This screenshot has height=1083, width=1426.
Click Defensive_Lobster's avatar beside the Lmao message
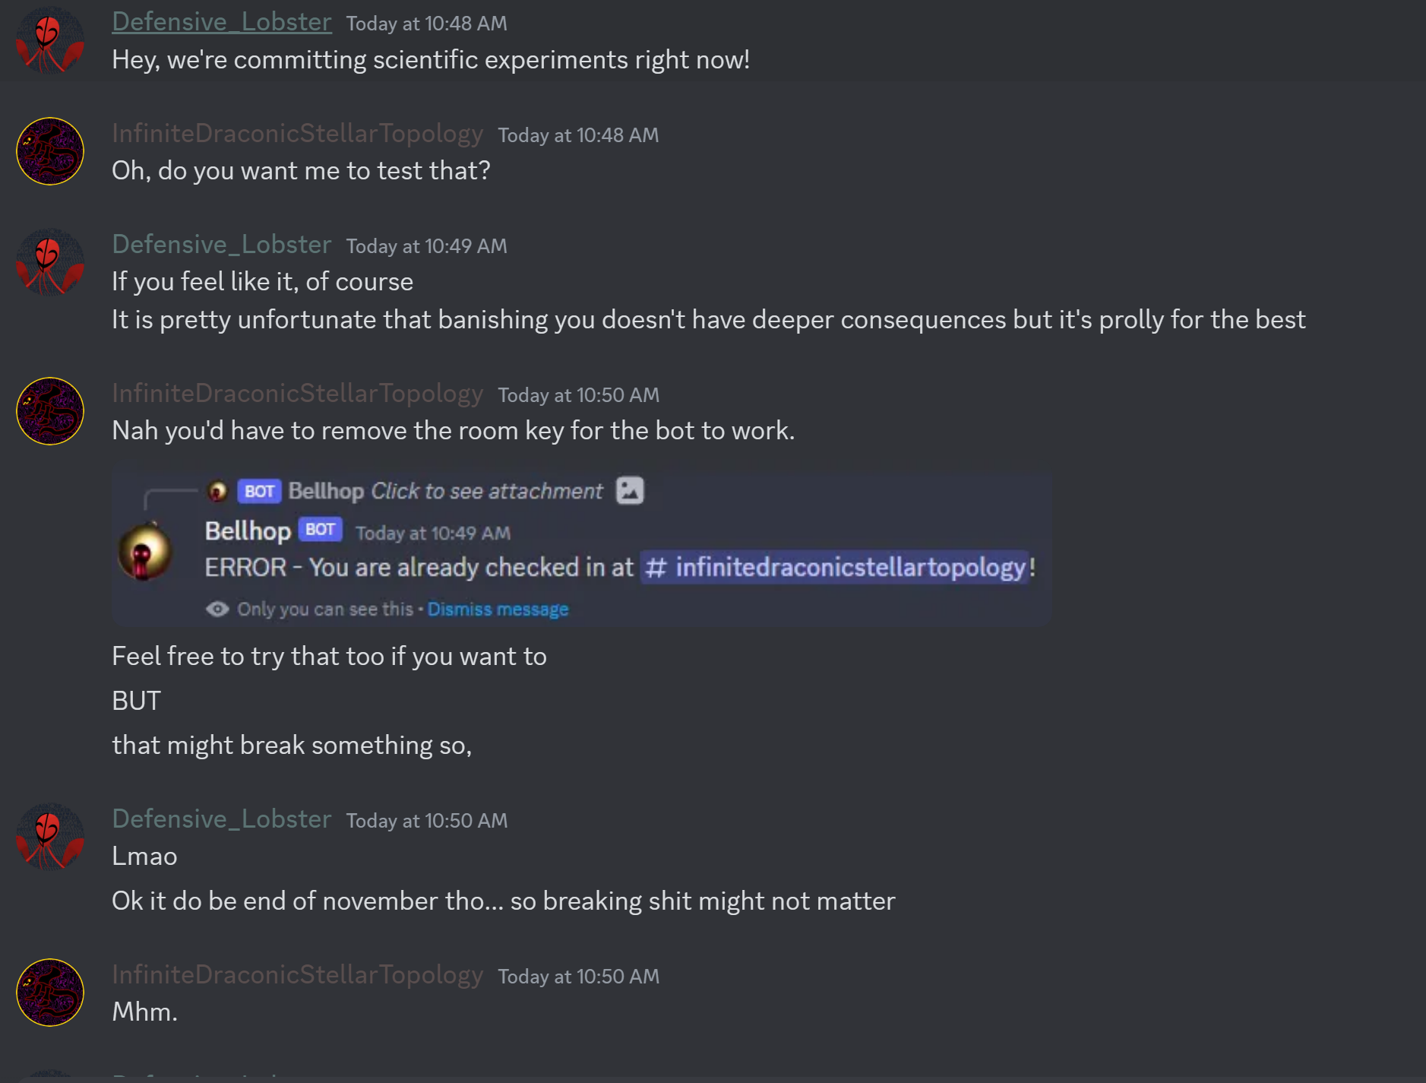pyautogui.click(x=50, y=837)
